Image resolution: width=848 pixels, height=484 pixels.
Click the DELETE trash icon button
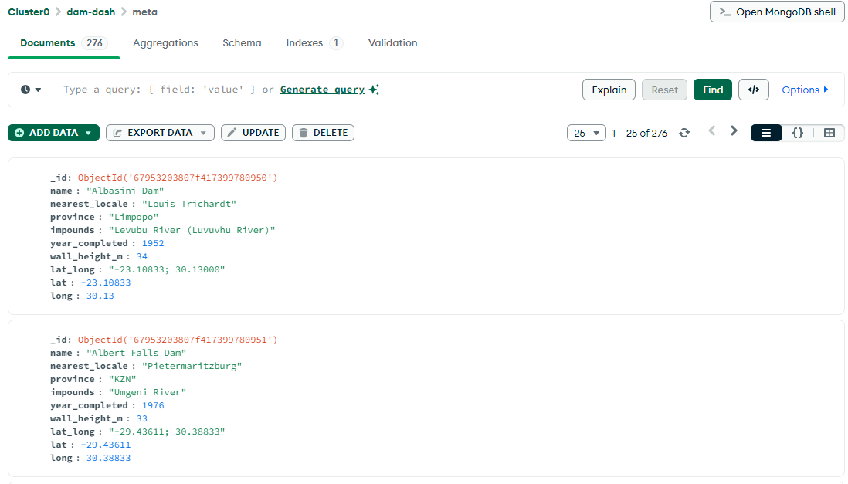(x=323, y=133)
